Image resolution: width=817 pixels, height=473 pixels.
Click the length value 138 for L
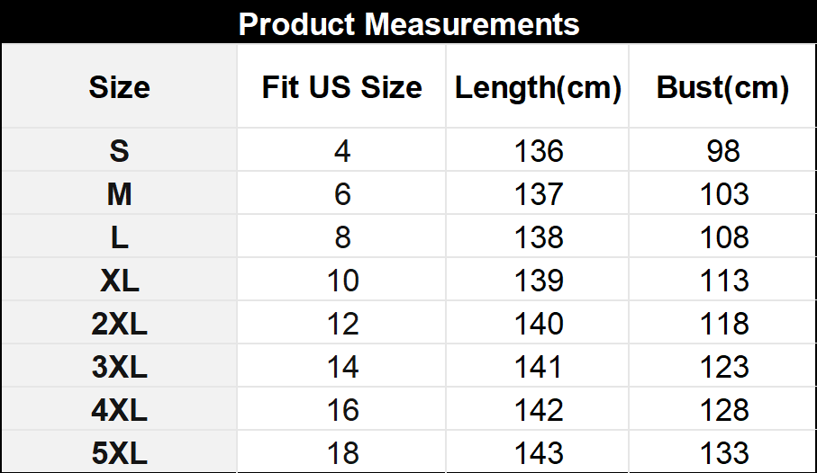click(x=539, y=237)
